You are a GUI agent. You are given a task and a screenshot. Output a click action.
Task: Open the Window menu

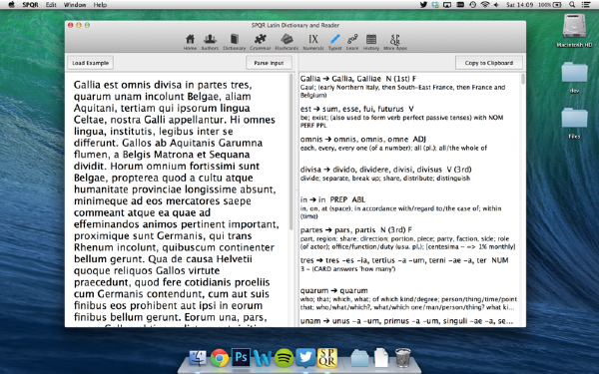(x=75, y=5)
